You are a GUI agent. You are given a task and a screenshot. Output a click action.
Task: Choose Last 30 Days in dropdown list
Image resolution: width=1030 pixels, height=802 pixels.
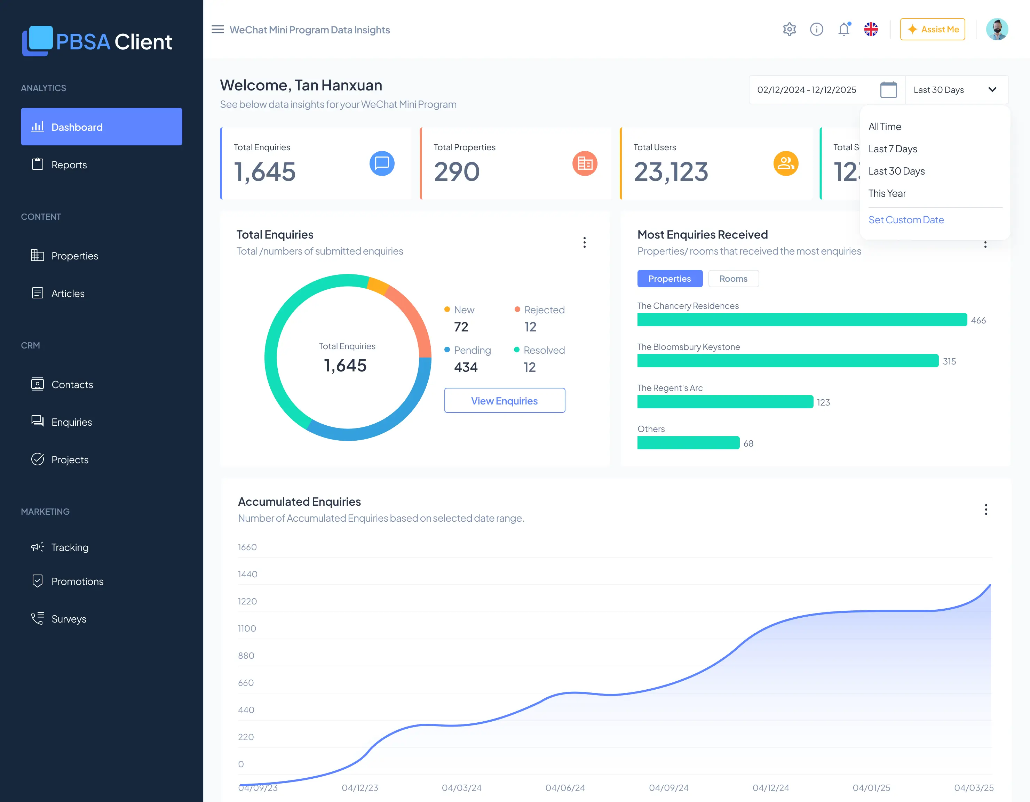click(896, 171)
